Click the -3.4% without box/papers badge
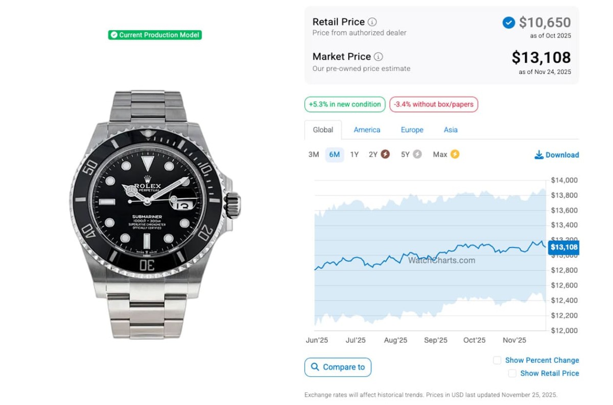Viewport: 613px width, 405px height. 434,105
